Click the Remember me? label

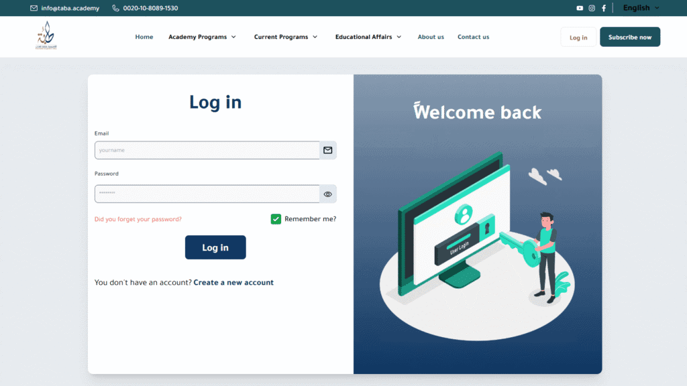pos(310,219)
